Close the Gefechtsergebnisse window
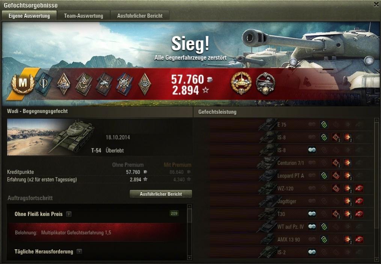381x264 pixels. 376,5
